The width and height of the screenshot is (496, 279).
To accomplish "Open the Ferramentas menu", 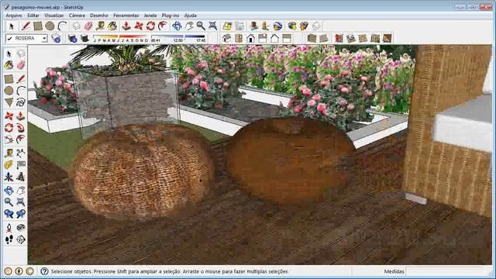I will point(126,15).
